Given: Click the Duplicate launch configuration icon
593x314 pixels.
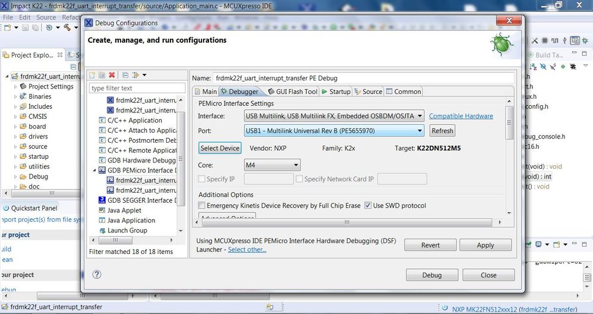Looking at the screenshot, I should (x=102, y=75).
